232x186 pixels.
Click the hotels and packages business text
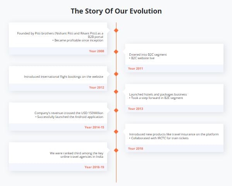point(158,94)
